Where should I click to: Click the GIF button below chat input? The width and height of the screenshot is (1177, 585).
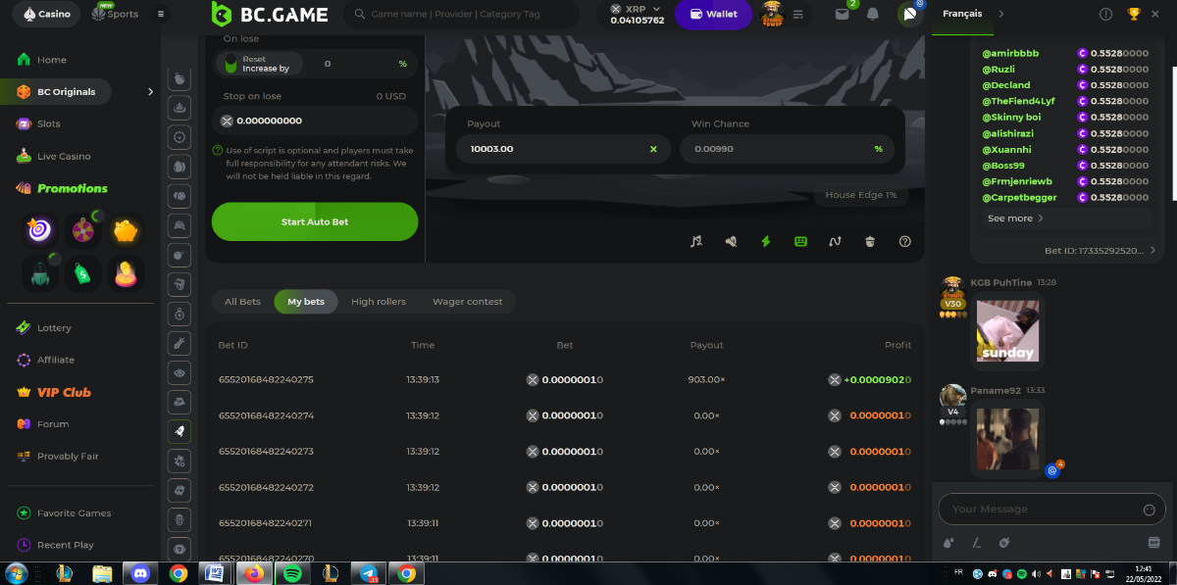point(1153,543)
